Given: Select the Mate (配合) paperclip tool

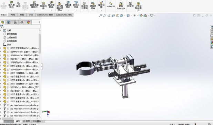Looking at the screenshot, I should click(18, 5).
